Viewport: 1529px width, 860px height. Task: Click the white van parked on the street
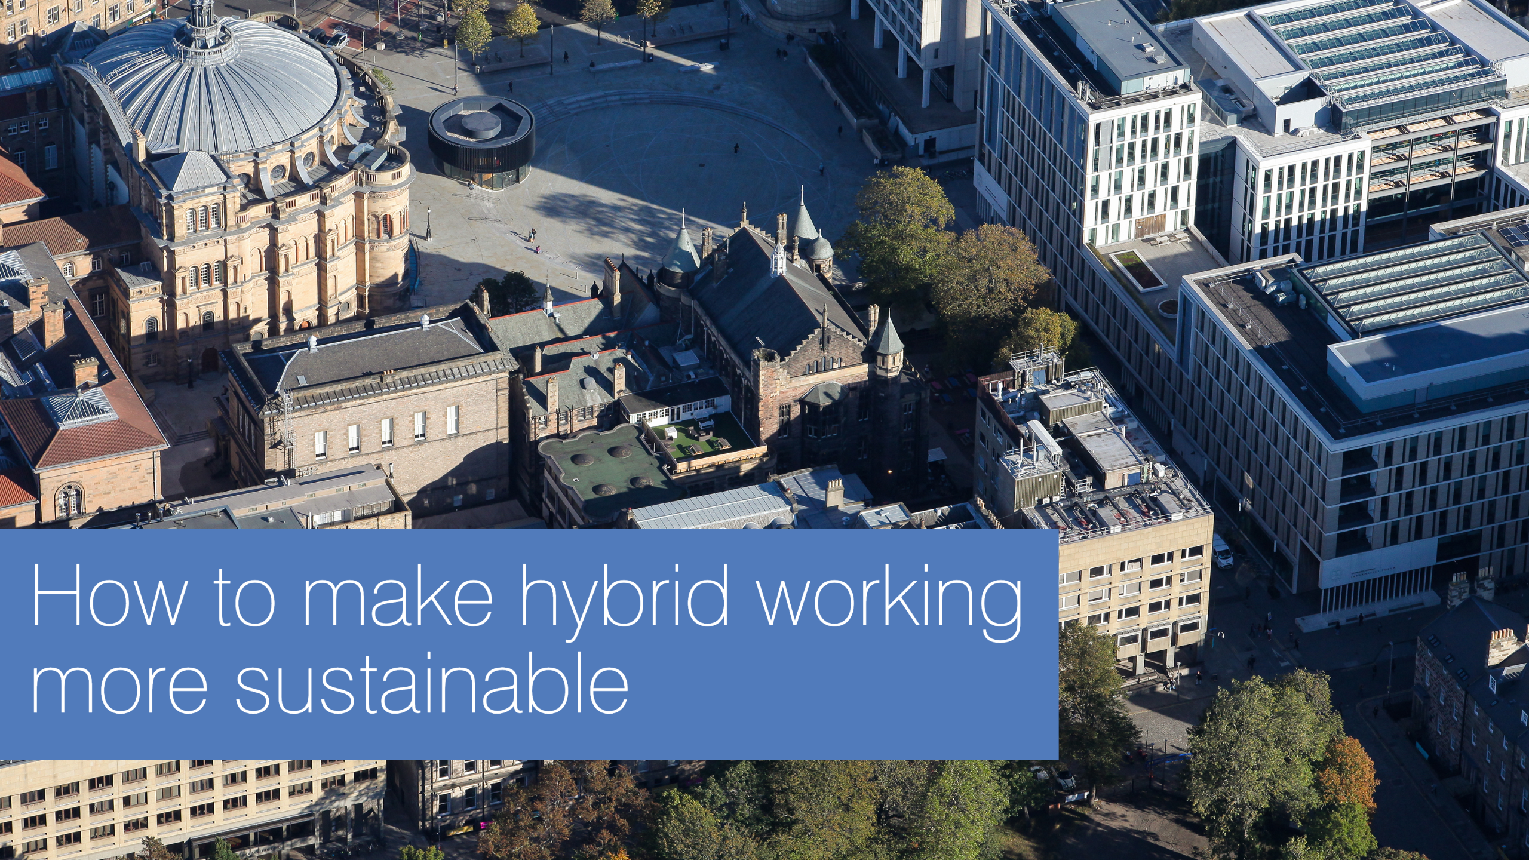1222,552
